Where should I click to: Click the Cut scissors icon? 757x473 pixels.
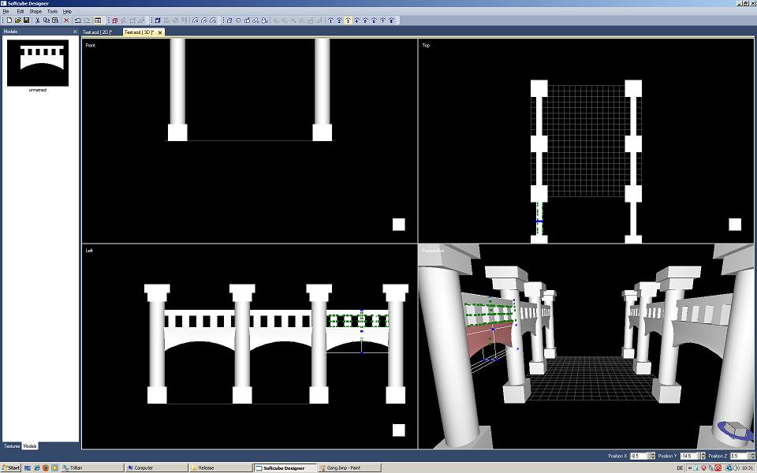37,20
